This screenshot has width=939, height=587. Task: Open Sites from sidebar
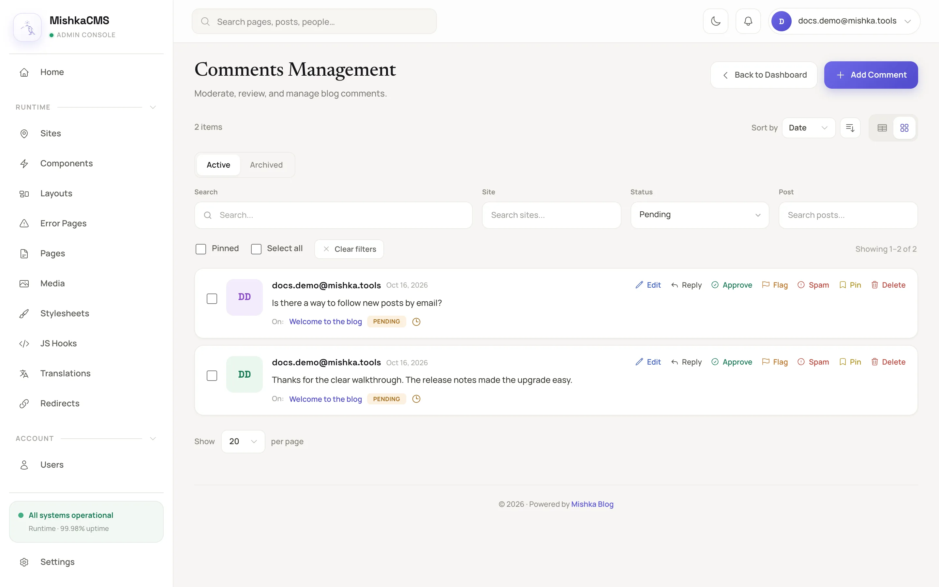(86, 134)
